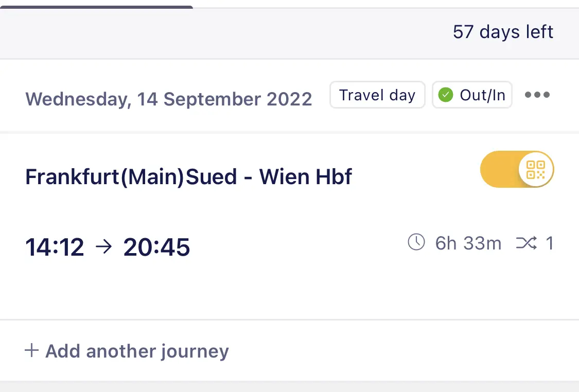This screenshot has width=579, height=392.
Task: Click the transfer count number 1
Action: 550,243
